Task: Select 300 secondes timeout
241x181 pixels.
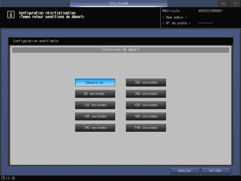Action: point(146,83)
